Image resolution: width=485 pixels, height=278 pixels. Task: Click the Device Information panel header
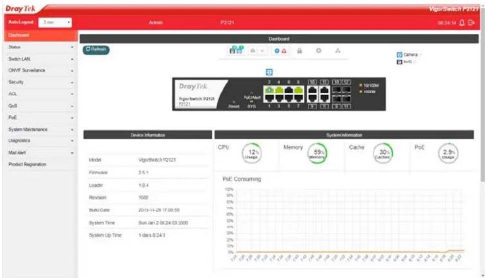[148, 135]
